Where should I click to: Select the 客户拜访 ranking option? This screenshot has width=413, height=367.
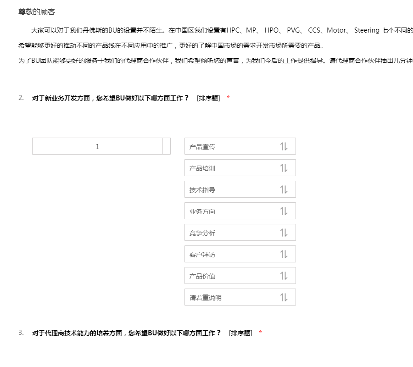click(240, 254)
